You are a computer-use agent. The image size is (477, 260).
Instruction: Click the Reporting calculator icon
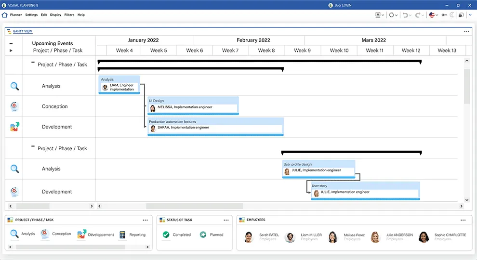click(x=122, y=235)
